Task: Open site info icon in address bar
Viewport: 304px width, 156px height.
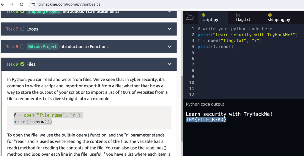Action: tap(33, 4)
